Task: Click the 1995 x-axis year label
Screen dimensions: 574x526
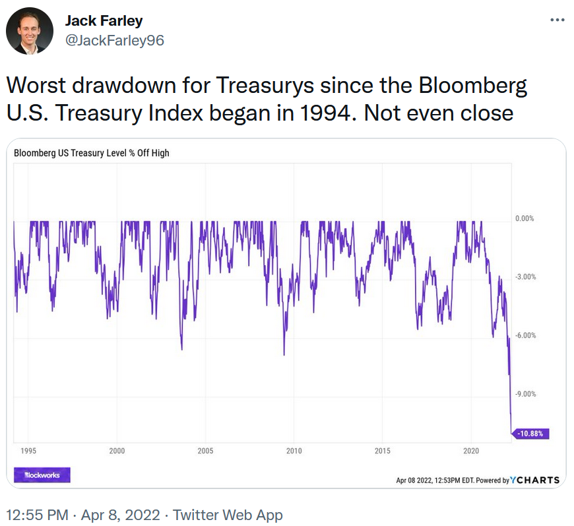Action: click(x=28, y=451)
